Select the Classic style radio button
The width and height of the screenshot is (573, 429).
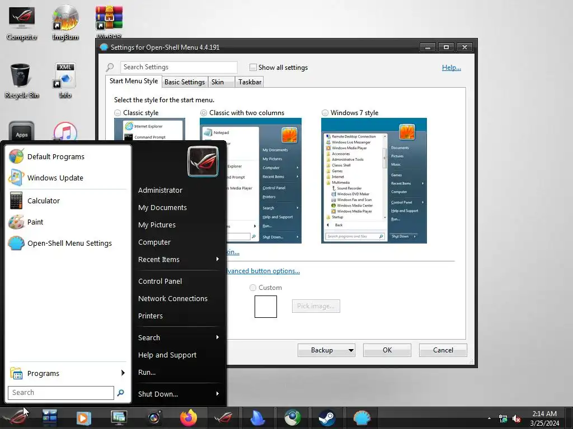118,113
